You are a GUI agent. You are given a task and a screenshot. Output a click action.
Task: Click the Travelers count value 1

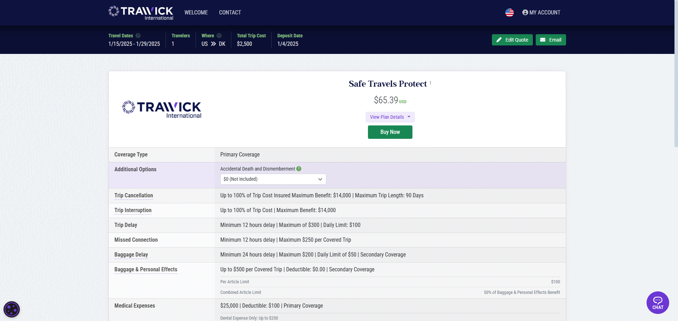click(x=173, y=44)
